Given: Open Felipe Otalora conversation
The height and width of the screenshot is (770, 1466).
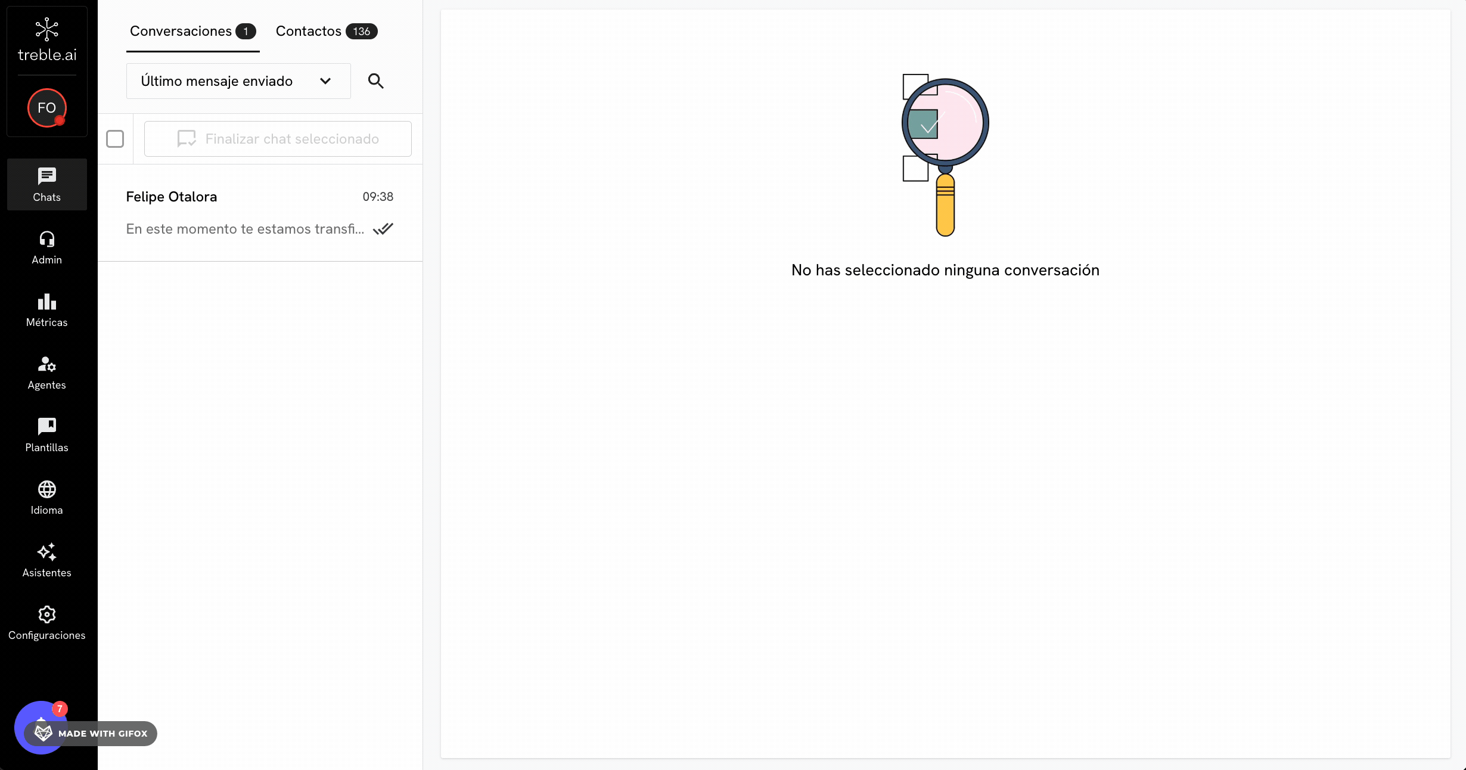Looking at the screenshot, I should point(260,213).
